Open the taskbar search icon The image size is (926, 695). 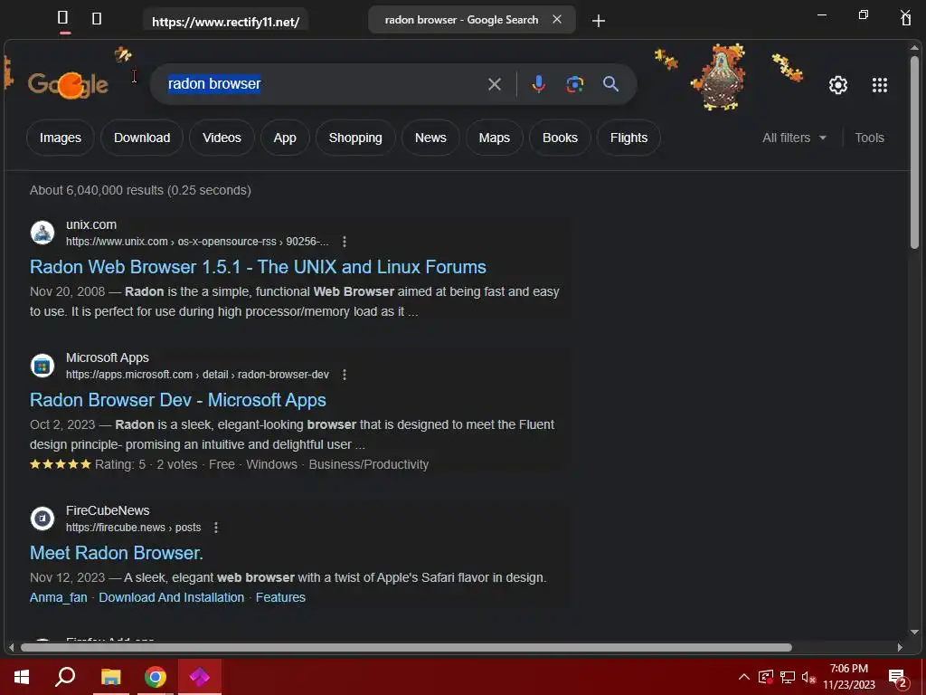(65, 677)
